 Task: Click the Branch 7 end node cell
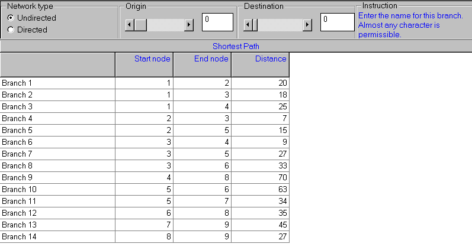203,154
